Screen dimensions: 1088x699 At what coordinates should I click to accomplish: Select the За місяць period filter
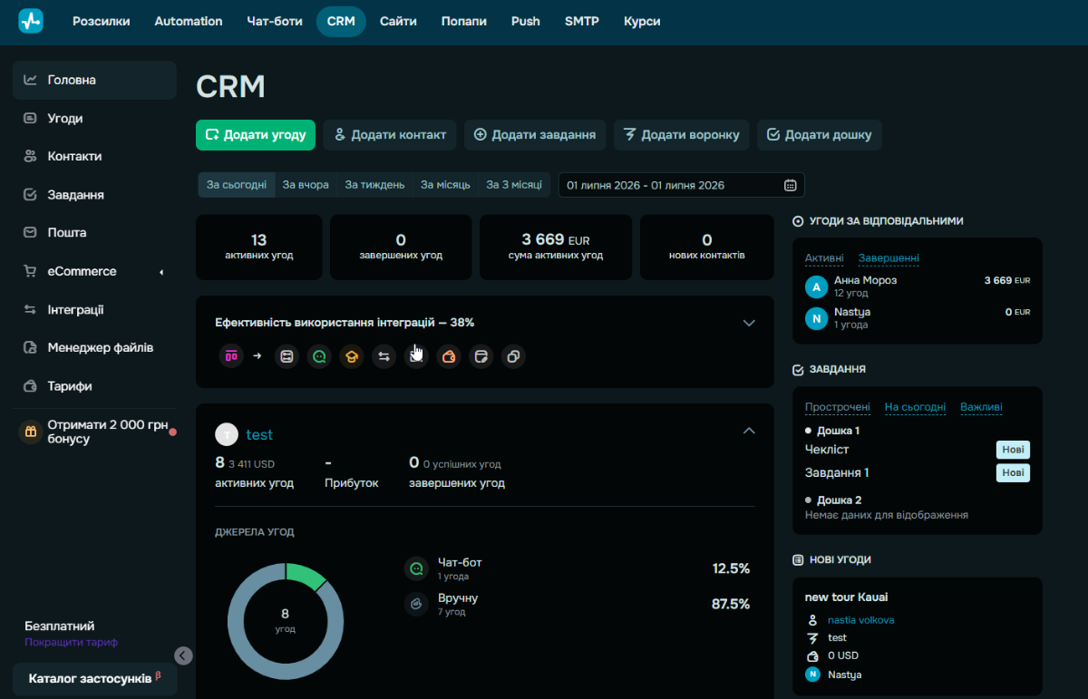(445, 185)
